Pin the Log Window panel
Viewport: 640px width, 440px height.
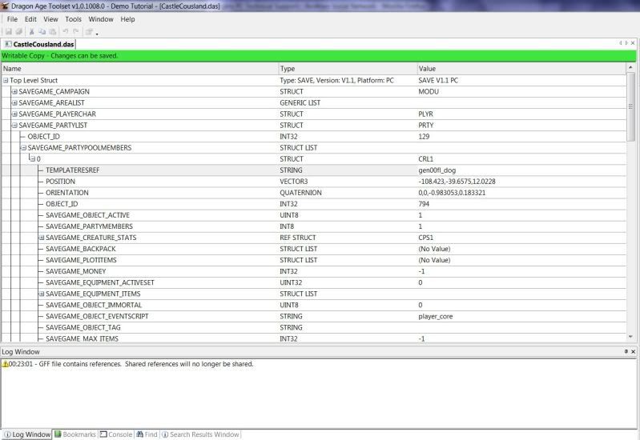626,351
